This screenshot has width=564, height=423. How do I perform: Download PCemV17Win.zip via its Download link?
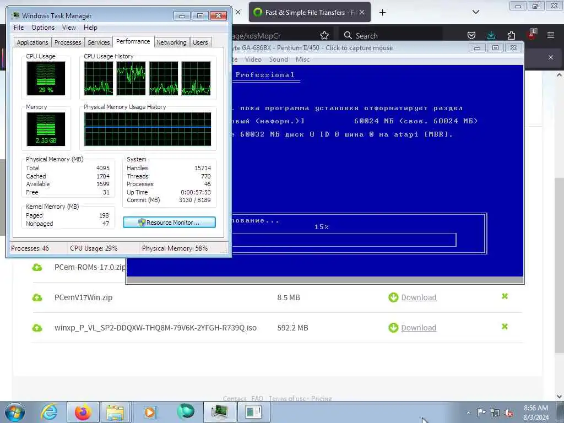tap(419, 297)
